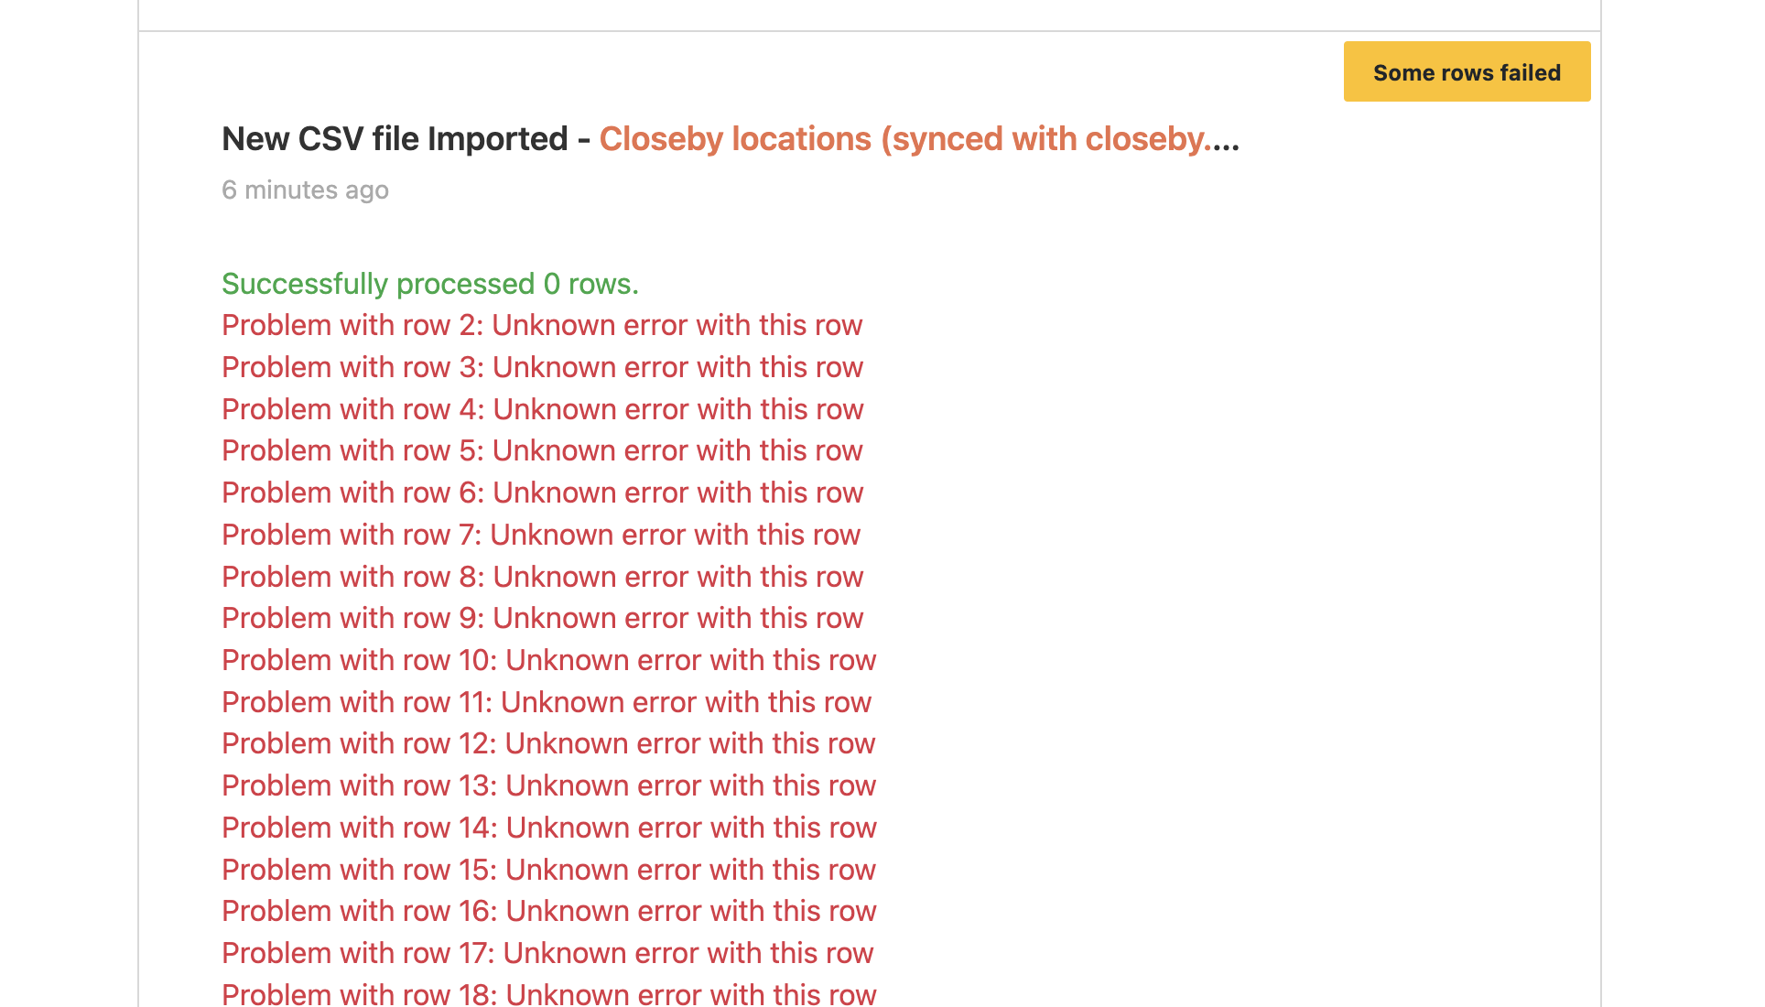Click the row 7 error line
This screenshot has height=1007, width=1765.
point(541,535)
